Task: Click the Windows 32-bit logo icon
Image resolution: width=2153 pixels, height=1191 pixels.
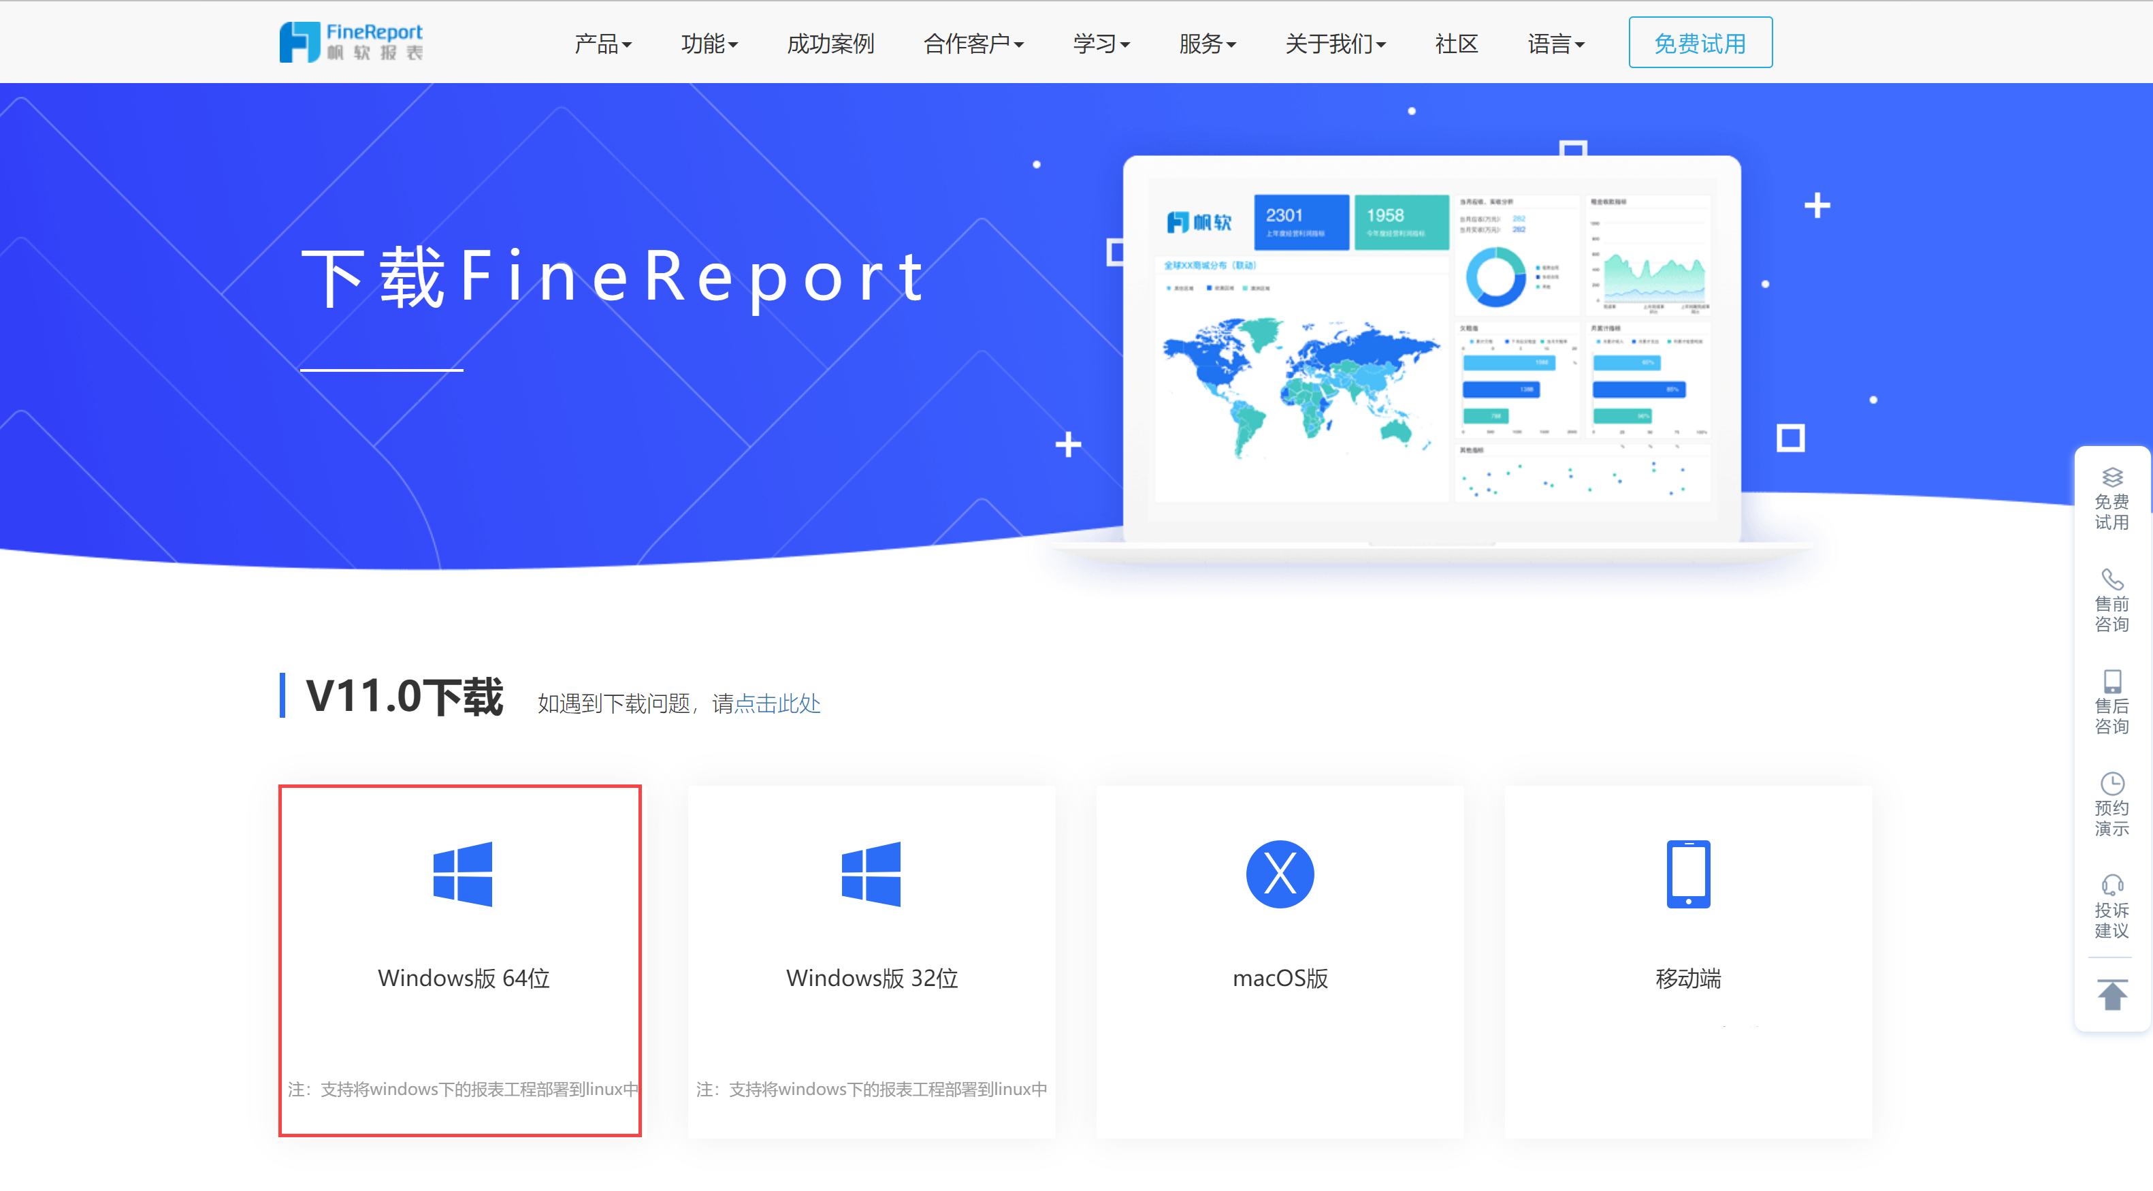Action: [x=871, y=874]
